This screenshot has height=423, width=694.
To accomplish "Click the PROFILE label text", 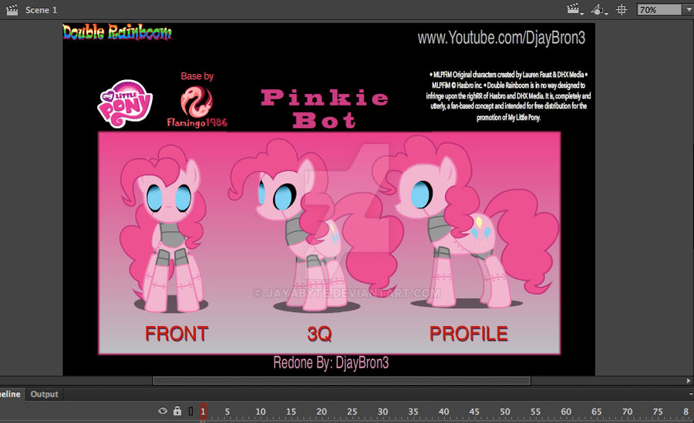I will 468,334.
